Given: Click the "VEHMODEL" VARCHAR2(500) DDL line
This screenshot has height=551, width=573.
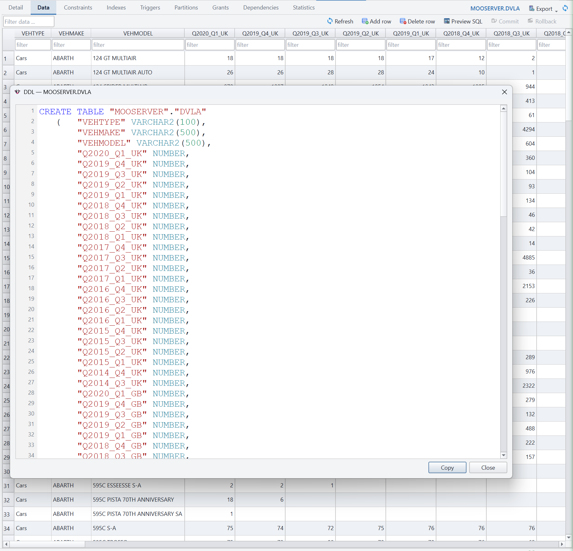Looking at the screenshot, I should pos(144,143).
